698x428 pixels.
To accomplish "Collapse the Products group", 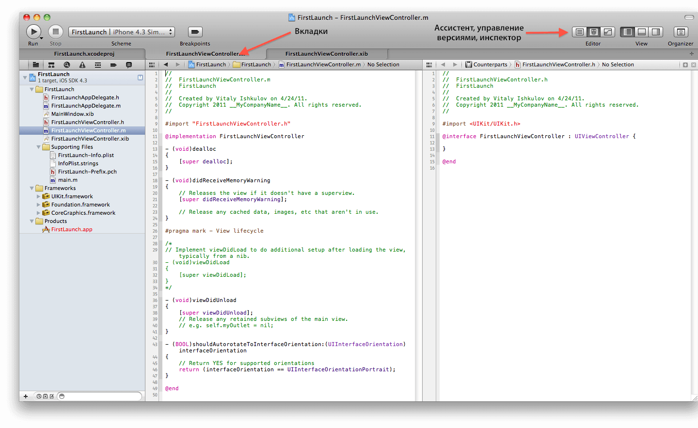I will click(x=32, y=221).
